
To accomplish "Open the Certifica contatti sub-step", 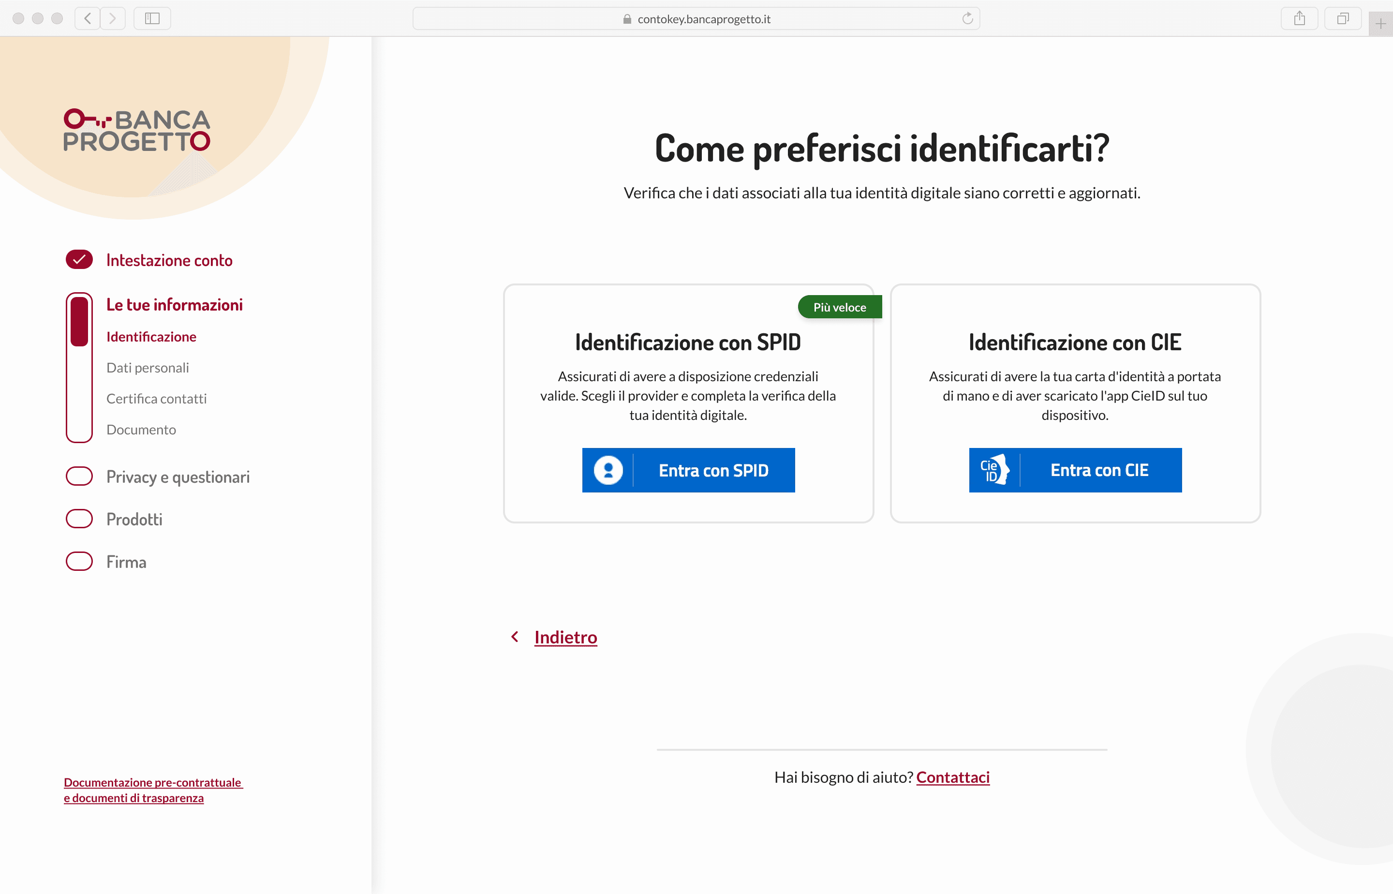I will tap(156, 399).
